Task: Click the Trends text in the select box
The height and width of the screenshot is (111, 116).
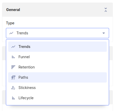Action: [22, 33]
